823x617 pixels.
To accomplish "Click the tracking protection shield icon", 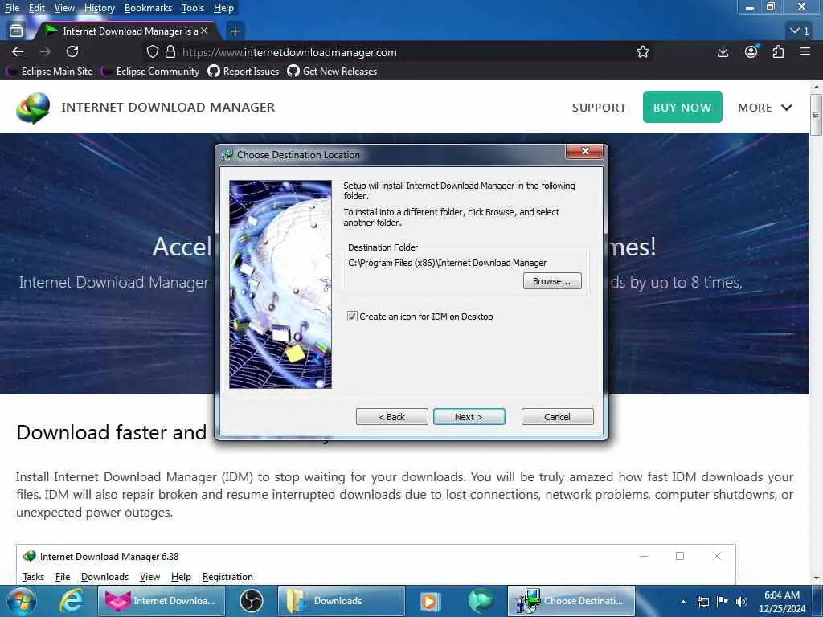I will [152, 52].
